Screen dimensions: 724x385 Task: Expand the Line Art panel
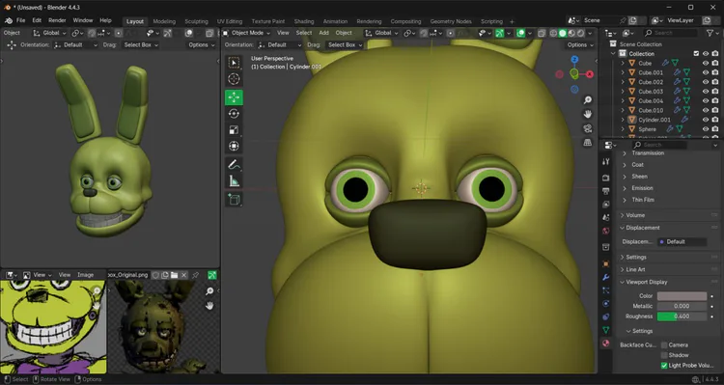[622, 269]
